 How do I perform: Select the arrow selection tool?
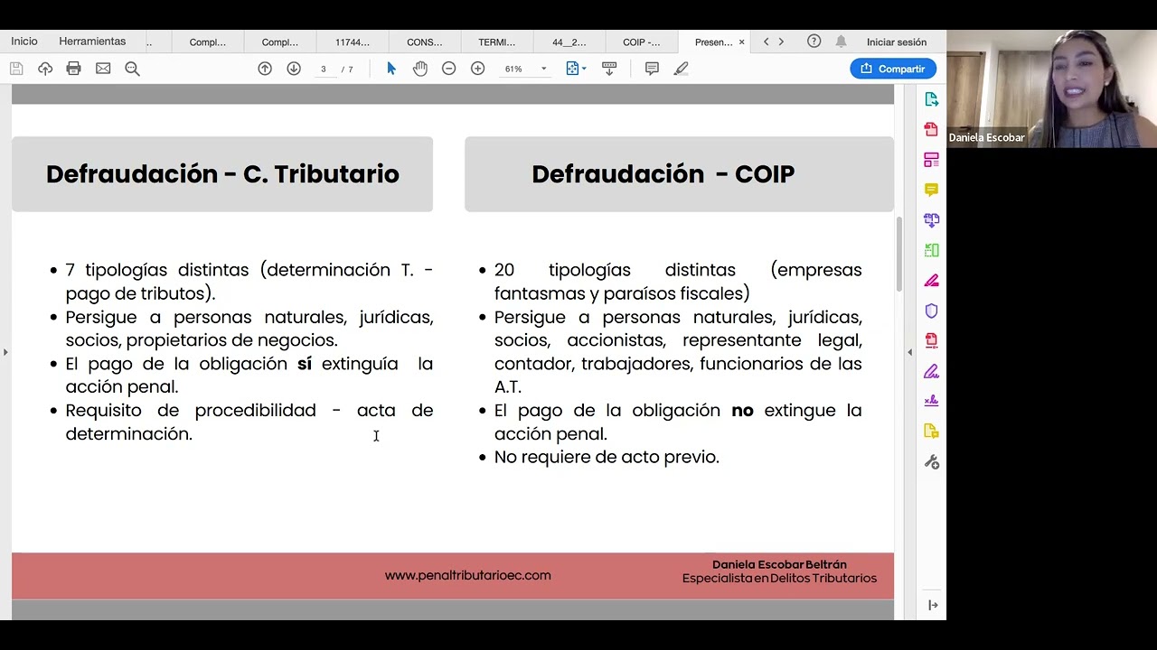pos(391,69)
